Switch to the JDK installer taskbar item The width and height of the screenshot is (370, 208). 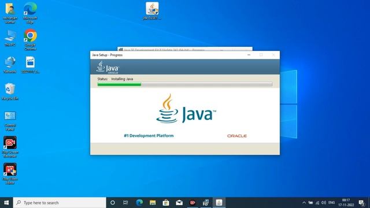click(x=206, y=203)
